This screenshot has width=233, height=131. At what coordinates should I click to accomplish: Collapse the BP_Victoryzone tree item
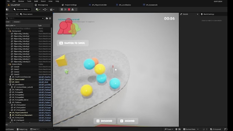click(8, 118)
